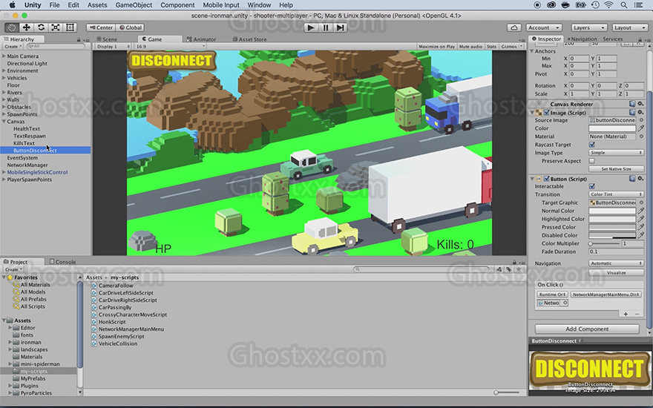
Task: Click the Visualize button
Action: (617, 273)
